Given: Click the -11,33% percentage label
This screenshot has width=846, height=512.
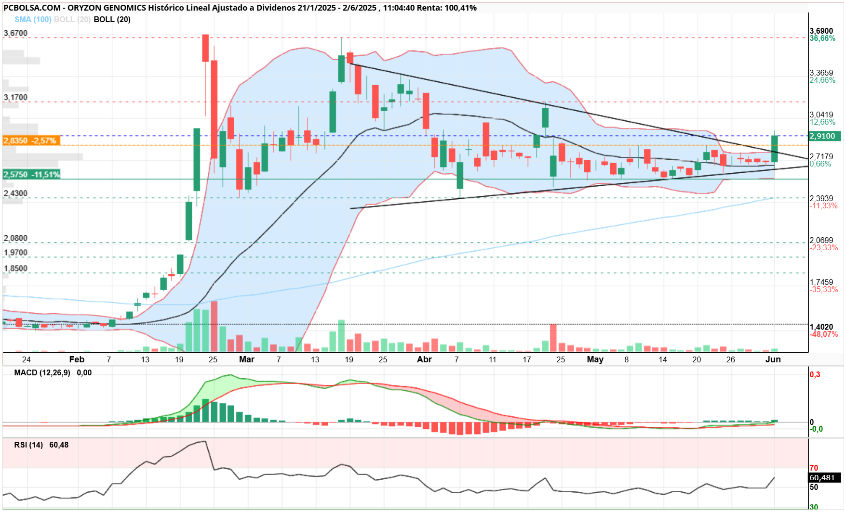Looking at the screenshot, I should [x=824, y=206].
